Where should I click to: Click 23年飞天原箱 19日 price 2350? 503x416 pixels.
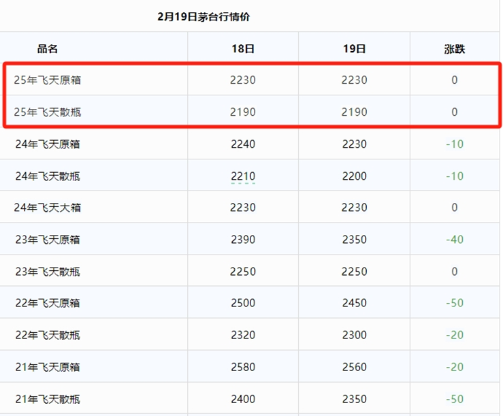pyautogui.click(x=354, y=240)
